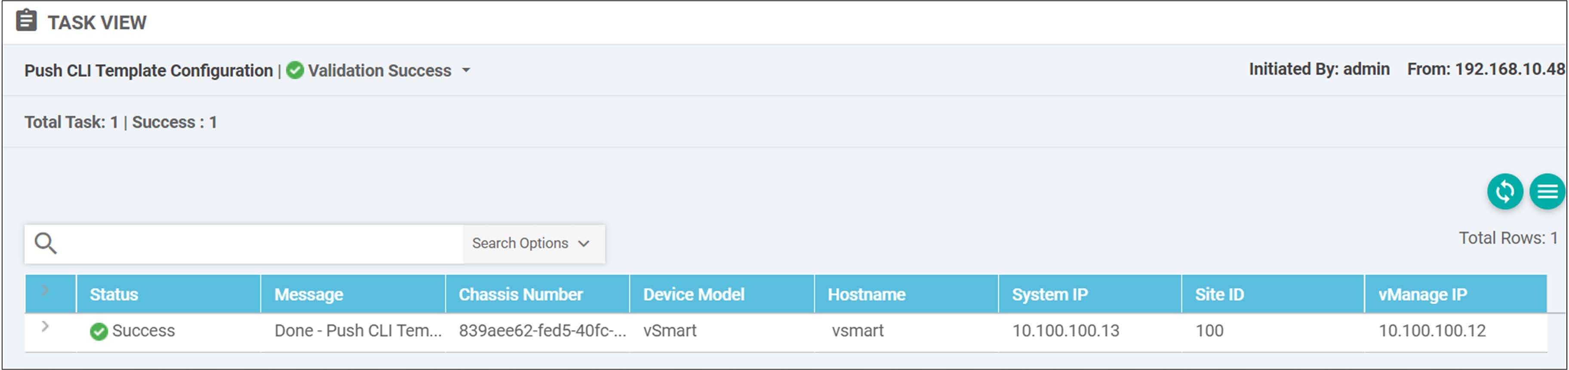Sort by Chassis Number column header
The width and height of the screenshot is (1569, 370).
click(521, 294)
